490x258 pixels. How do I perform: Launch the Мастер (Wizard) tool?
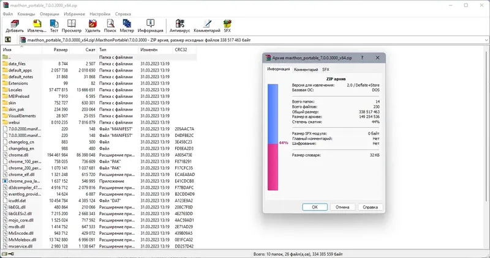click(x=127, y=26)
